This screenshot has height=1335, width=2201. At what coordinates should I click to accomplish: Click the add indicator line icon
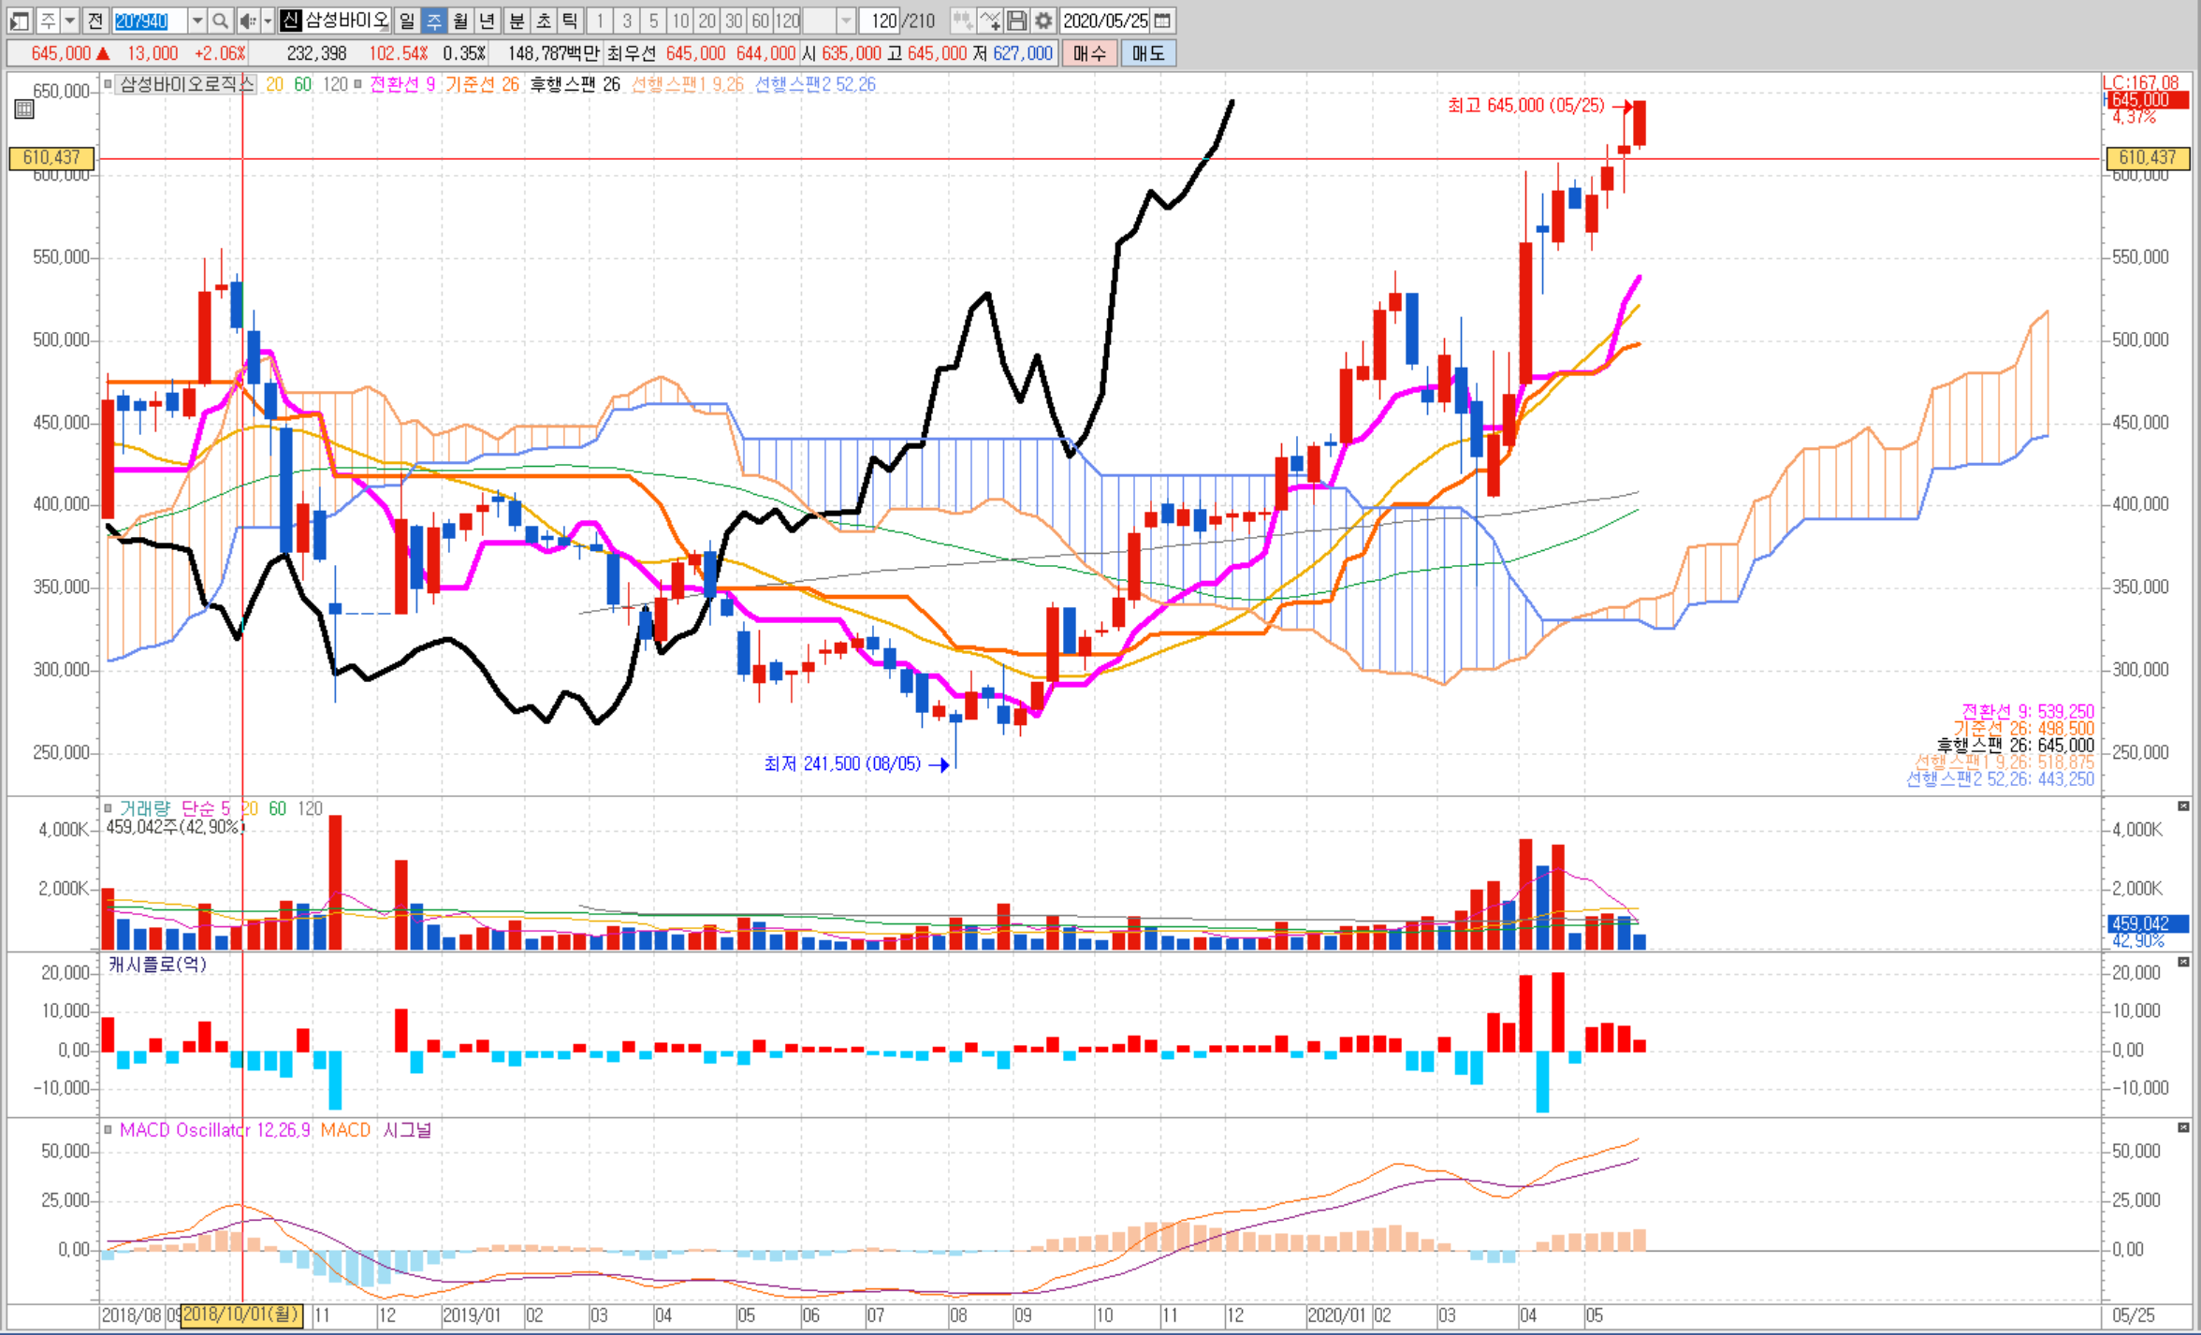pyautogui.click(x=990, y=21)
